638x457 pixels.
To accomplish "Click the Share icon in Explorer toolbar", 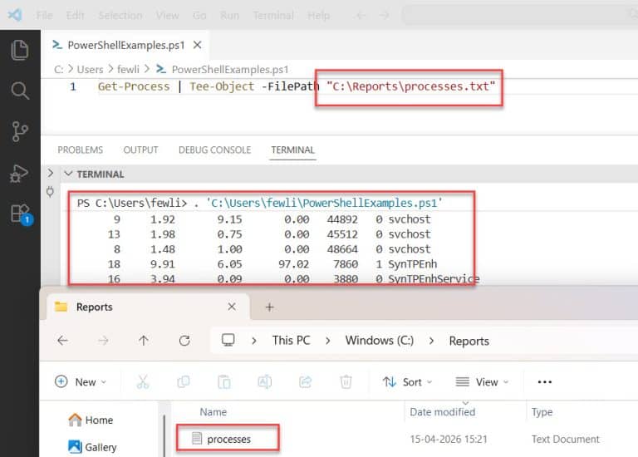I will tap(305, 381).
